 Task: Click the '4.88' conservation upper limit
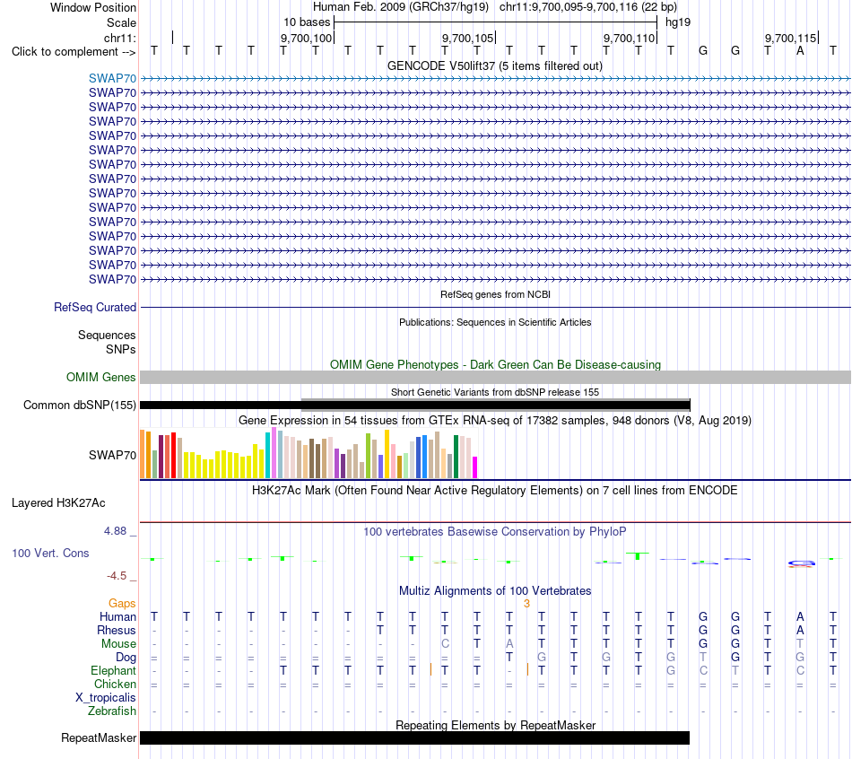(115, 530)
